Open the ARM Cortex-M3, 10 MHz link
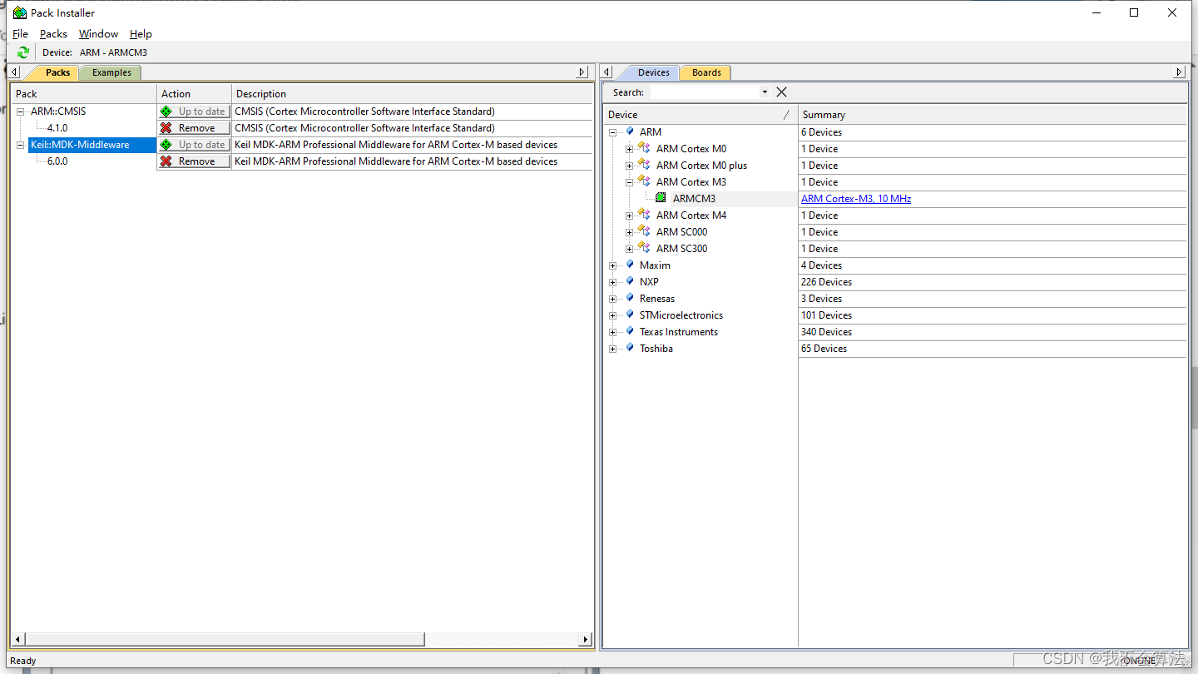 click(x=856, y=199)
